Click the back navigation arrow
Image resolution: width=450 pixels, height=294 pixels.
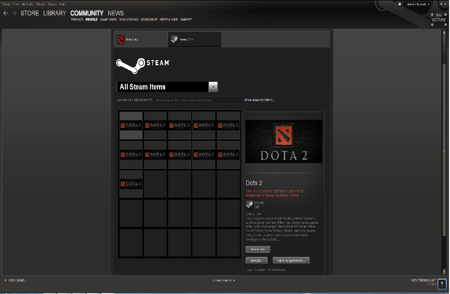(6, 13)
